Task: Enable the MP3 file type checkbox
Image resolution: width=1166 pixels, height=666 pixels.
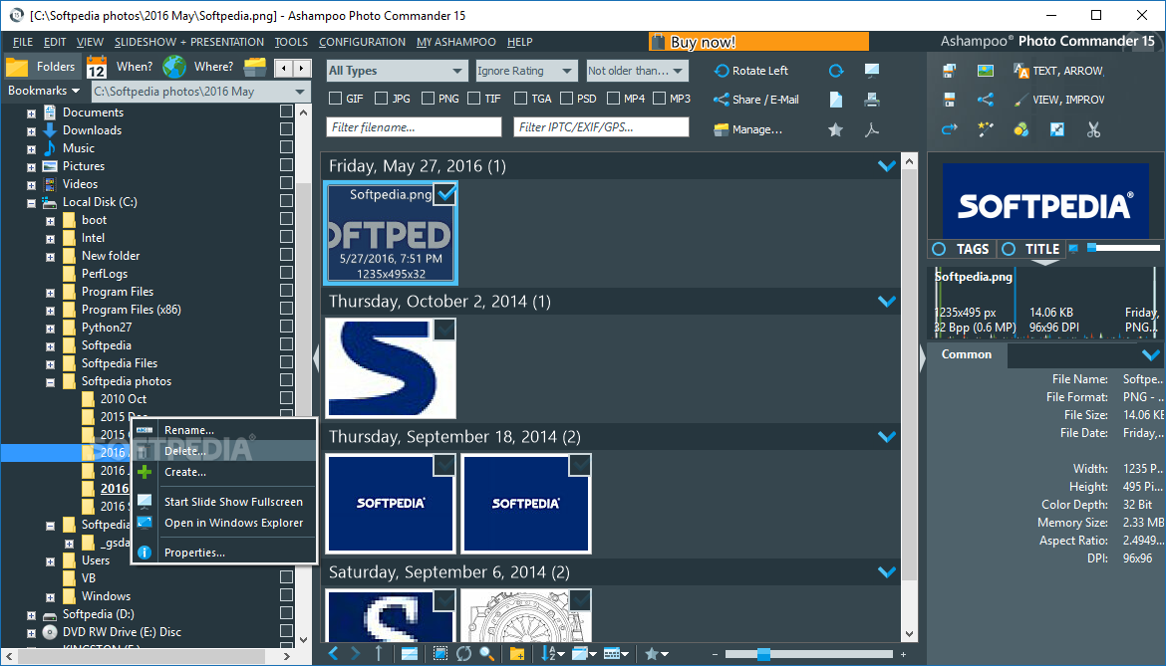Action: pyautogui.click(x=659, y=98)
